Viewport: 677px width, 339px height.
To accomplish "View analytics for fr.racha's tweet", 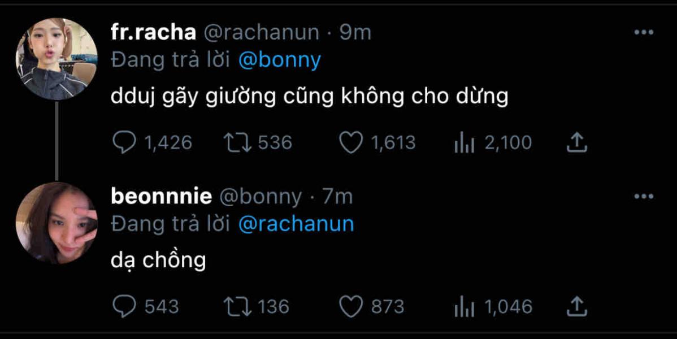I will (x=463, y=143).
